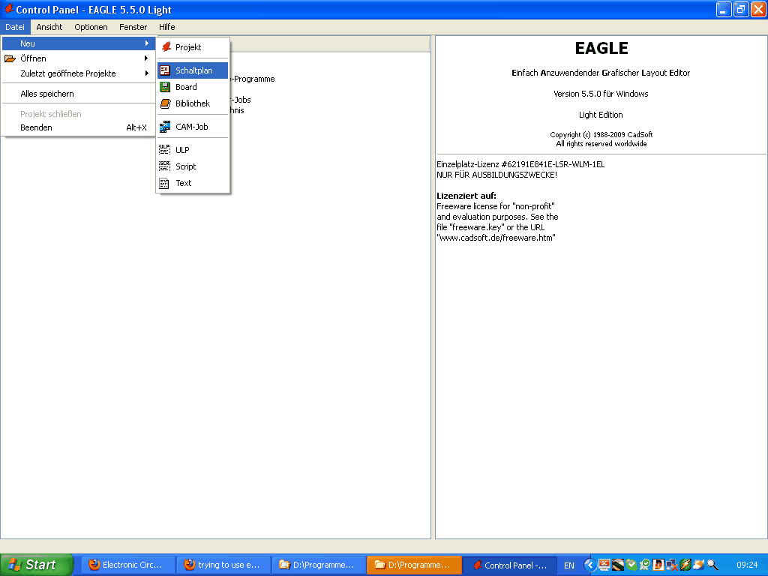Click the 'Version 5.5.0 für Windows' text

coord(601,94)
